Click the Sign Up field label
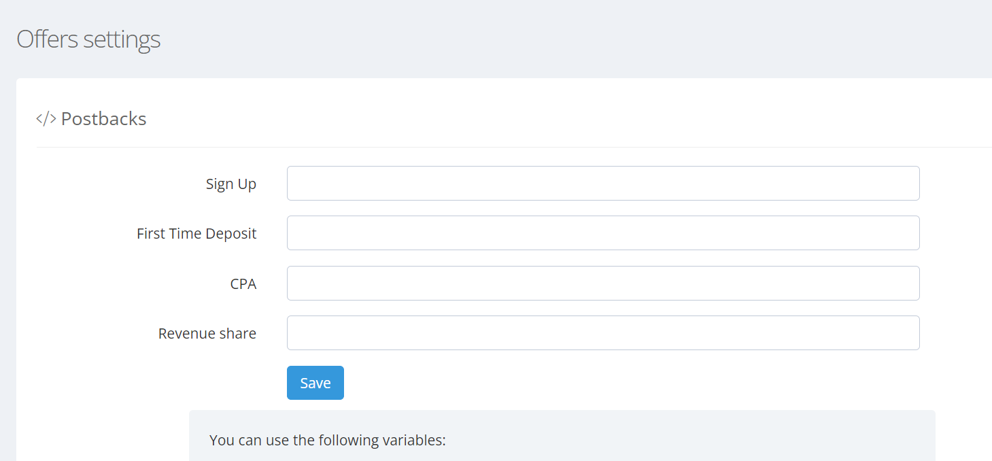Viewport: 992px width, 461px height. pyautogui.click(x=231, y=184)
